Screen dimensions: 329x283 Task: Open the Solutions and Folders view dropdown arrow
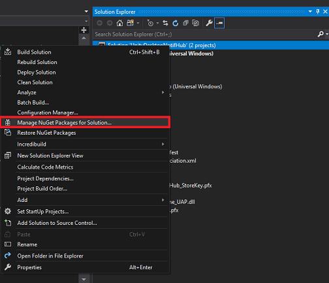[138, 23]
